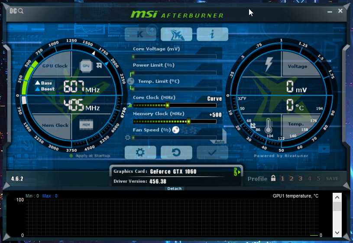
Task: Click the MEM chip icon
Action: tap(86, 125)
